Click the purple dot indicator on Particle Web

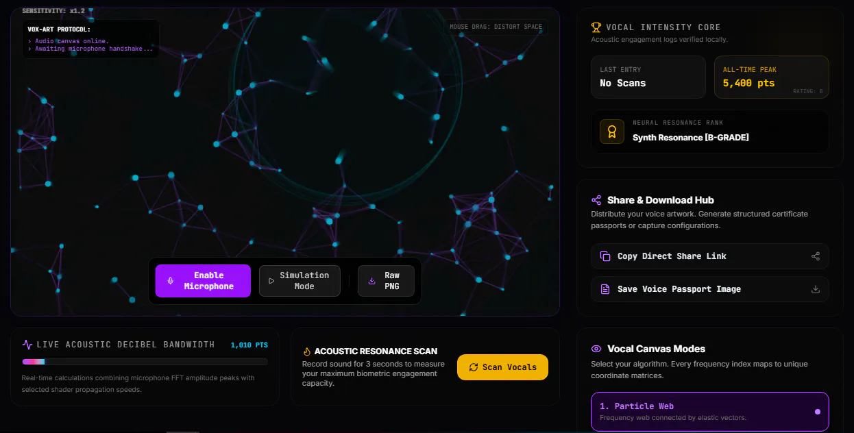[x=817, y=412]
